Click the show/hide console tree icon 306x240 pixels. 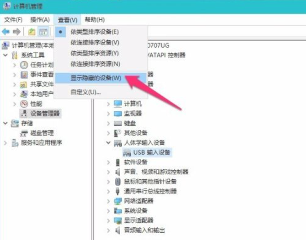[43, 32]
